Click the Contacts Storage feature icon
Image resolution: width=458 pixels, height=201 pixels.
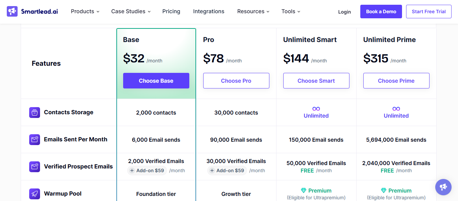click(34, 112)
